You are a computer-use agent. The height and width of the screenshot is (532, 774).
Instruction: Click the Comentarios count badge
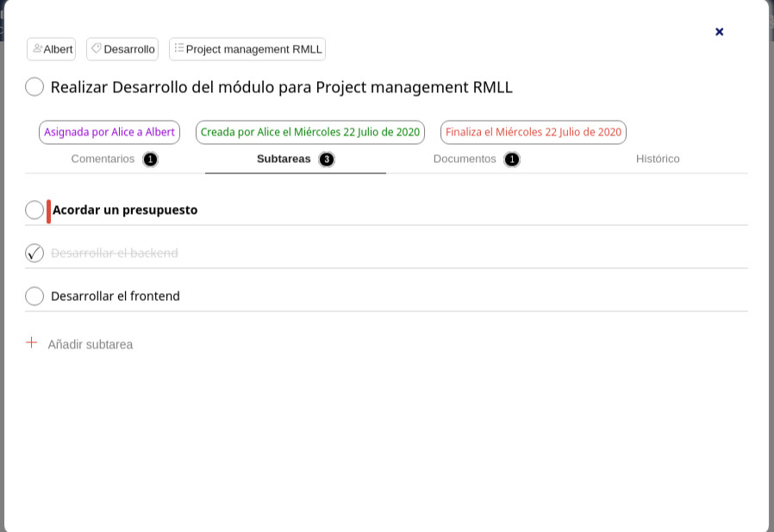tap(150, 160)
